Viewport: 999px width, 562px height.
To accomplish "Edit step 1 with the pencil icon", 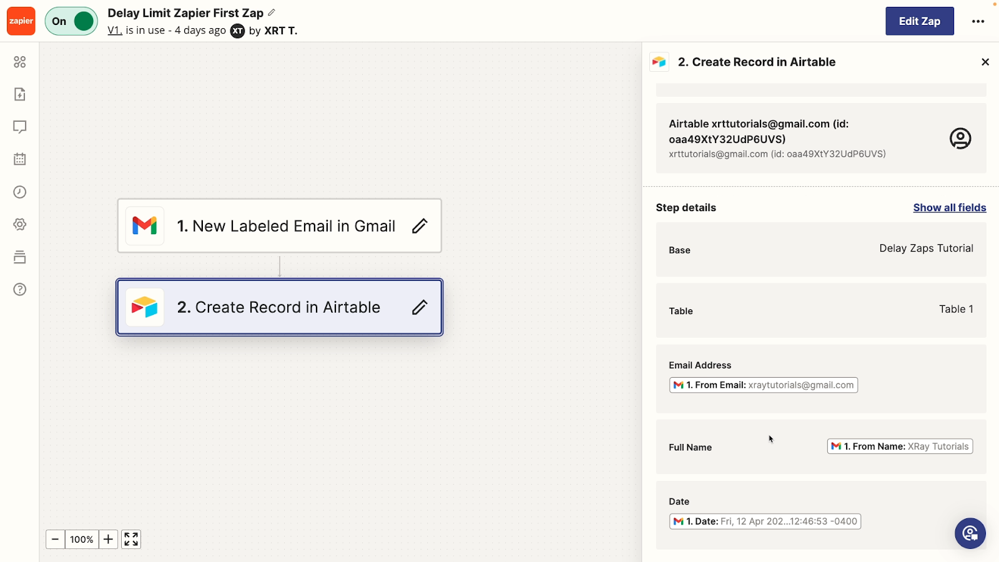I will pos(420,226).
